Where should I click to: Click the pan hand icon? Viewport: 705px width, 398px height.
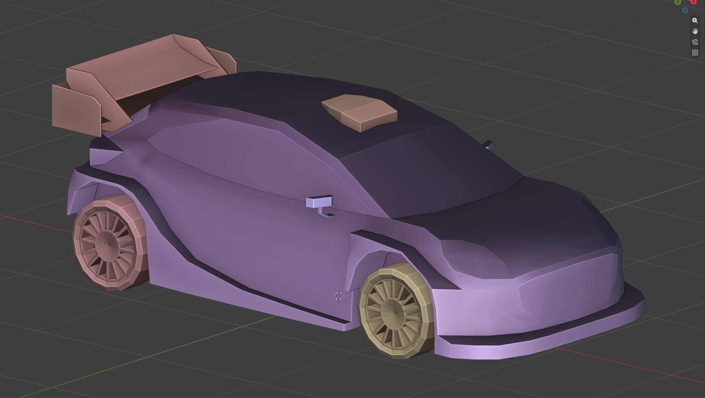(x=695, y=31)
